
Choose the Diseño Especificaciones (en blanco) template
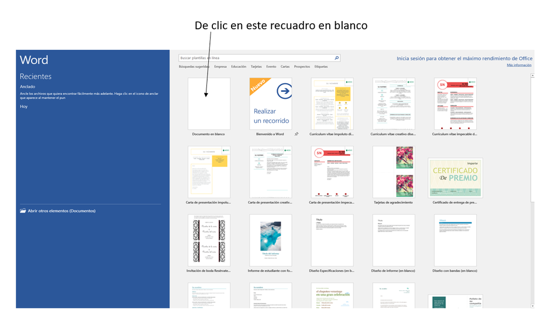(x=332, y=240)
